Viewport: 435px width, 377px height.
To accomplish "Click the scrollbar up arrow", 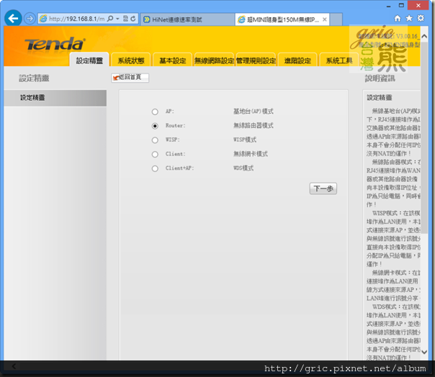I will pos(424,36).
